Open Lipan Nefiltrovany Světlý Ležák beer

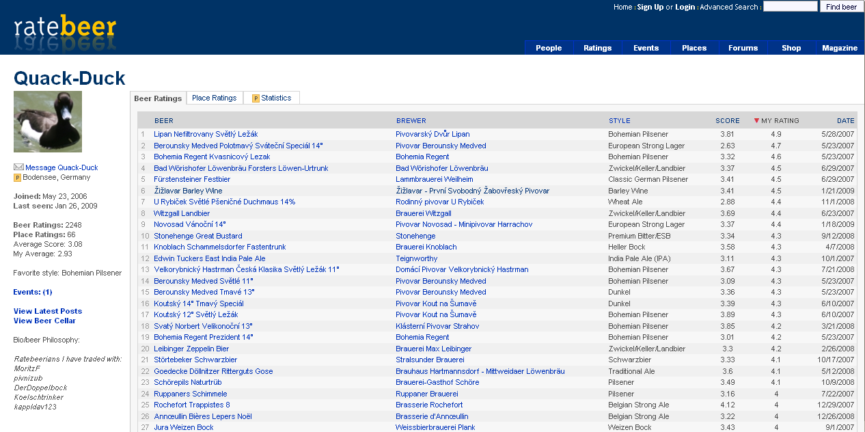click(206, 135)
